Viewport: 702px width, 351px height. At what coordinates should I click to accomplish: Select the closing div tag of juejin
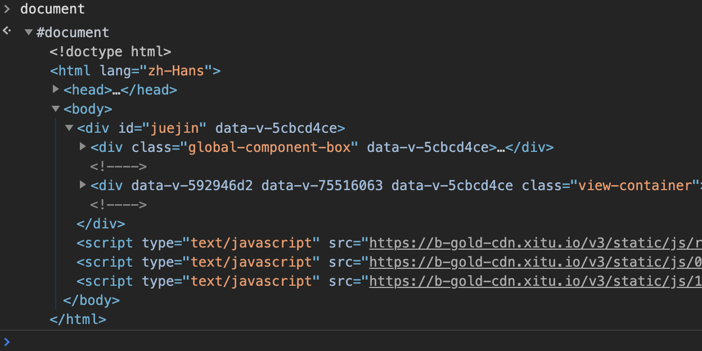click(101, 224)
